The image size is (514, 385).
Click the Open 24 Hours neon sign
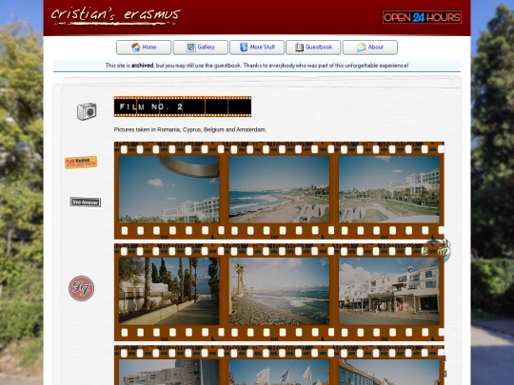click(422, 17)
